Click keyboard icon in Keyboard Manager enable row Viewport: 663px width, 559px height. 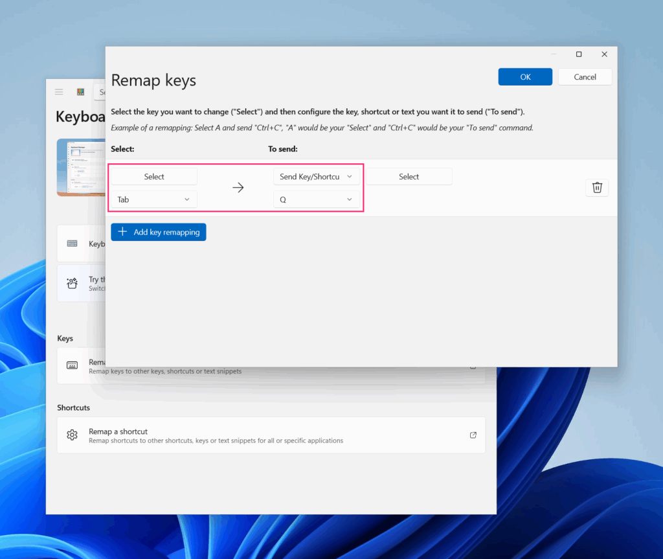pos(72,244)
